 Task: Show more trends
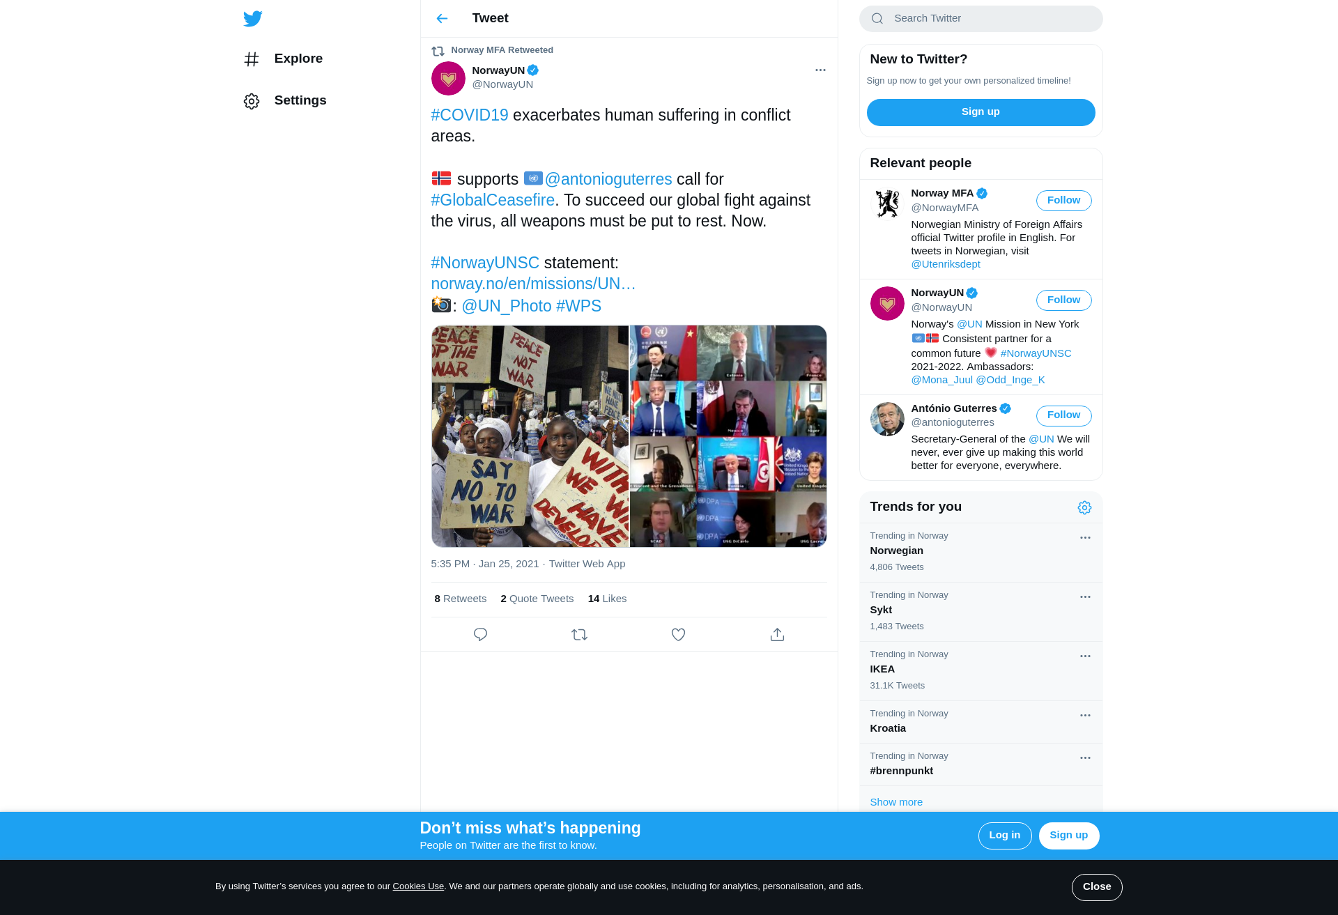click(x=896, y=802)
